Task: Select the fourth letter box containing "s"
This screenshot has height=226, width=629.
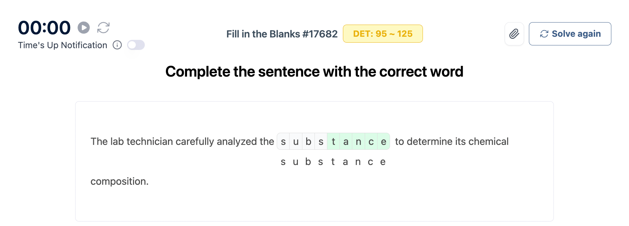Action: (x=321, y=141)
